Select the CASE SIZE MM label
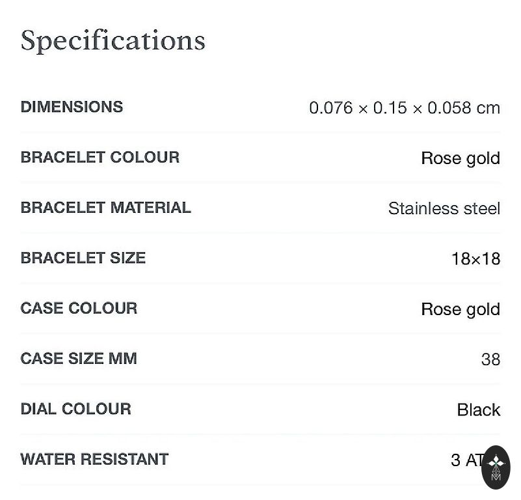This screenshot has height=500, width=521. tap(79, 358)
